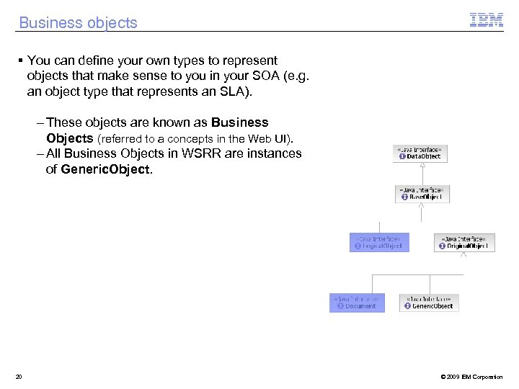Select the GenericObject interface icon

407,306
